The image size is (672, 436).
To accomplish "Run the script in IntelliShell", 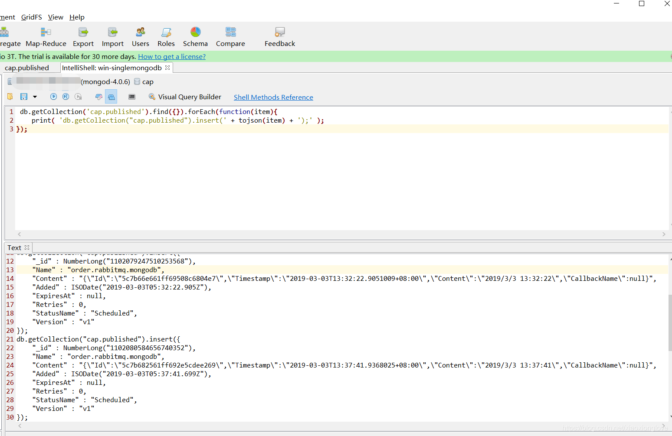I will coord(53,96).
